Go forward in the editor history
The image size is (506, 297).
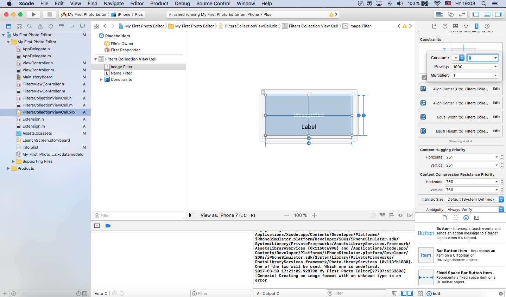click(x=113, y=26)
